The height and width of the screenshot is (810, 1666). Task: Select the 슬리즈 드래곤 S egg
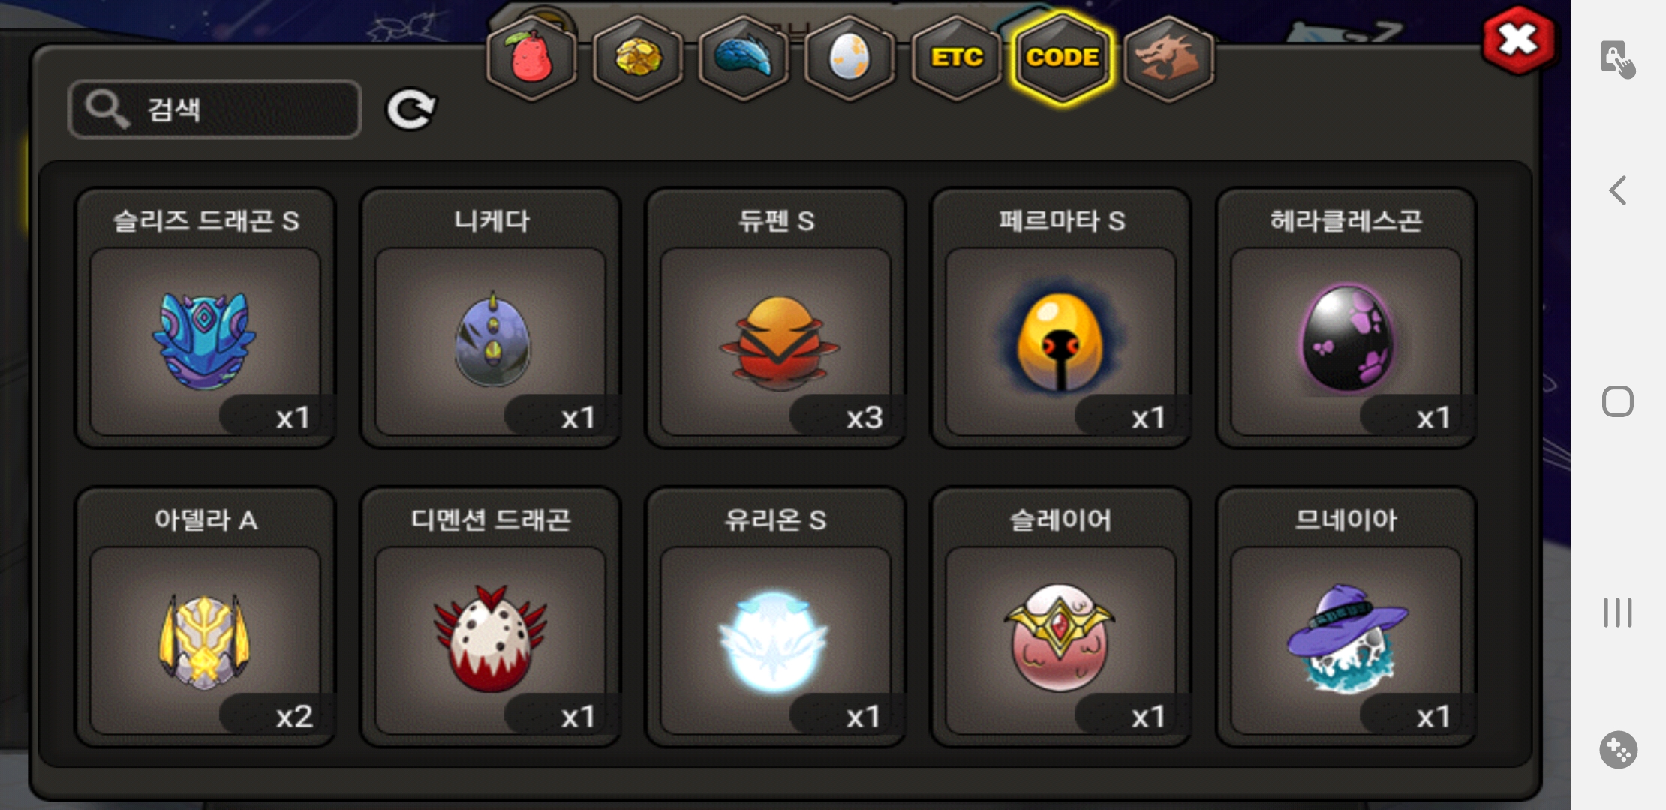click(x=205, y=318)
